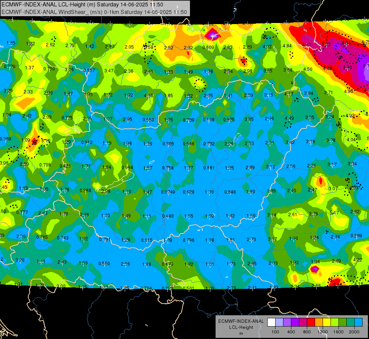This screenshot has height=339, width=369.
Task: Click wind shear value 4.84
Action: (287, 46)
